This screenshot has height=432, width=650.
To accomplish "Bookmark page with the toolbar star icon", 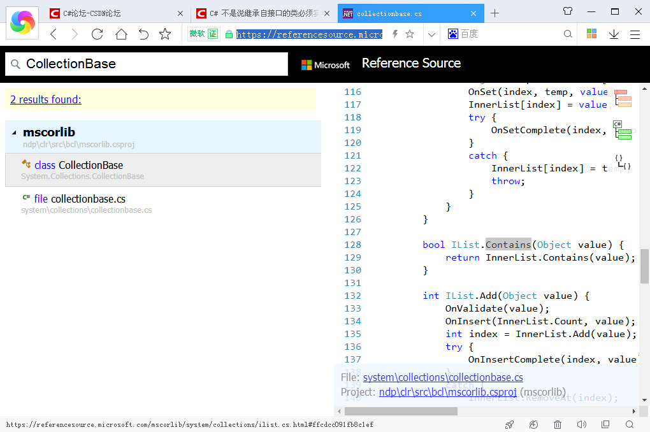I will click(x=165, y=34).
